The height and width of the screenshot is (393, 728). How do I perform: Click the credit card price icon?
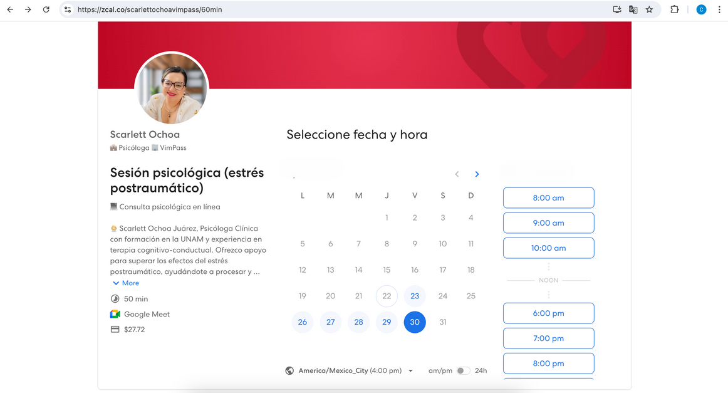click(115, 329)
